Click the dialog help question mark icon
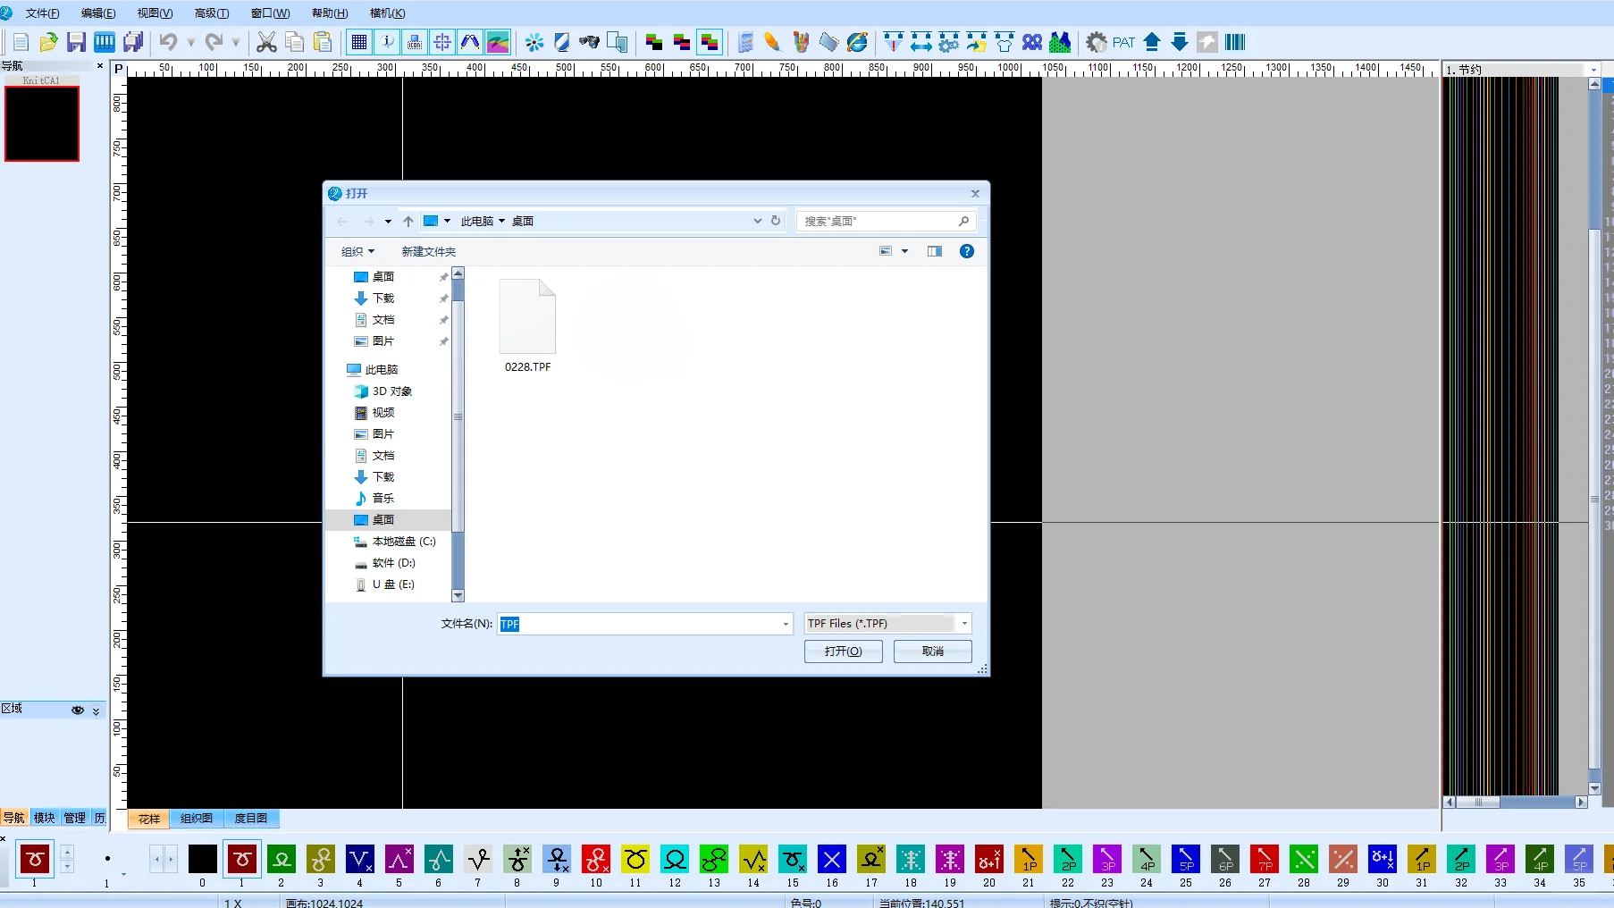Screen dimensions: 1614x908 [966, 251]
